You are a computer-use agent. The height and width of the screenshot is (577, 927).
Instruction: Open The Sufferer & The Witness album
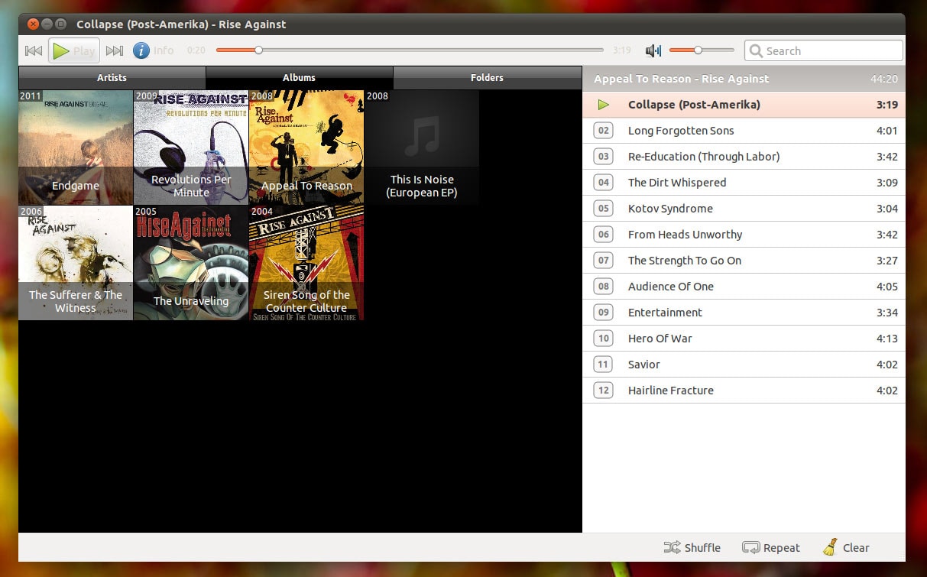click(76, 263)
